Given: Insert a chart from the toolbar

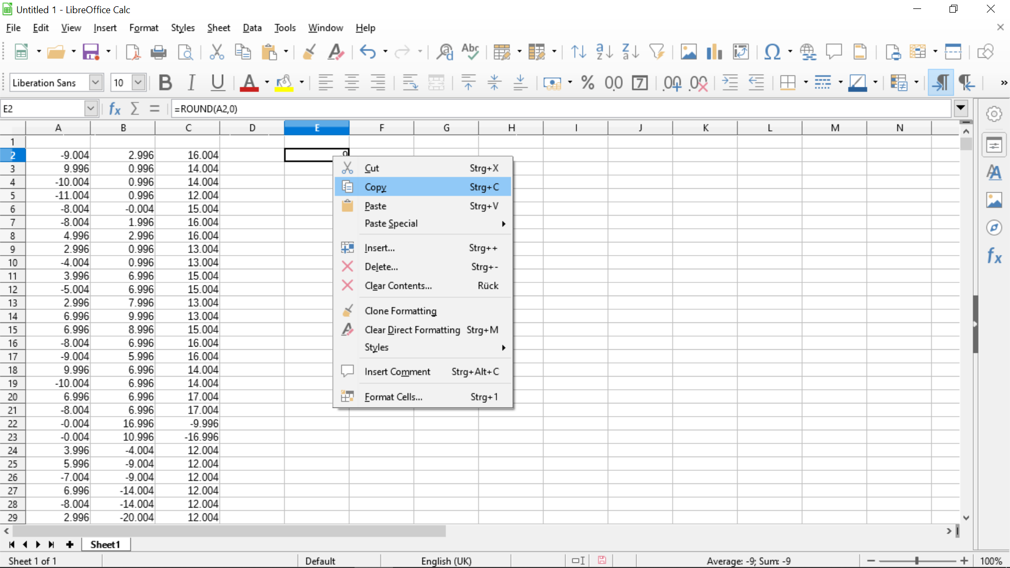Looking at the screenshot, I should [x=714, y=52].
